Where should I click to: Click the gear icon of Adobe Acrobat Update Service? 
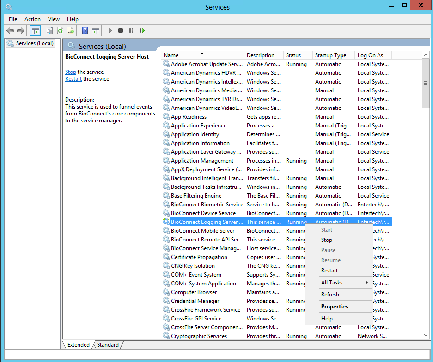tap(166, 64)
